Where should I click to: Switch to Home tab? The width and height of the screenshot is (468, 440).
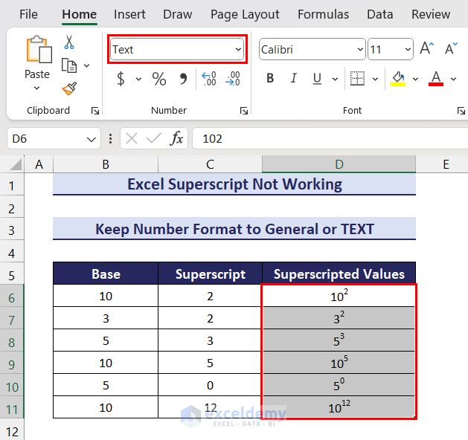click(80, 14)
